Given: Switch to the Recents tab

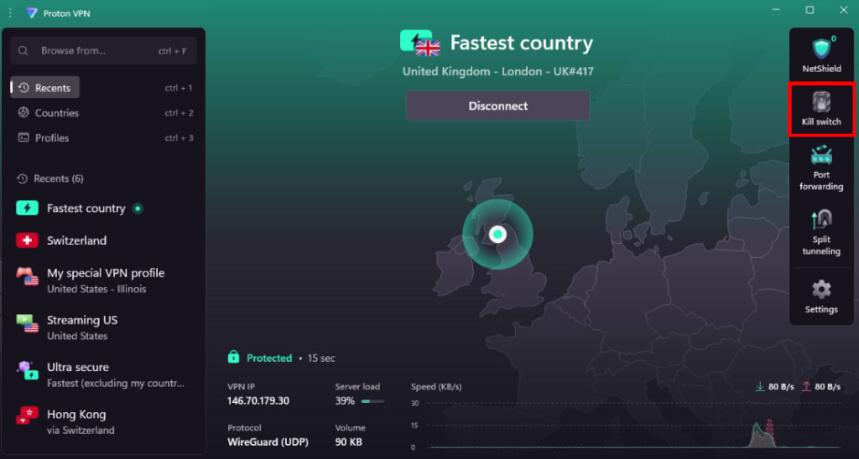Looking at the screenshot, I should [44, 88].
